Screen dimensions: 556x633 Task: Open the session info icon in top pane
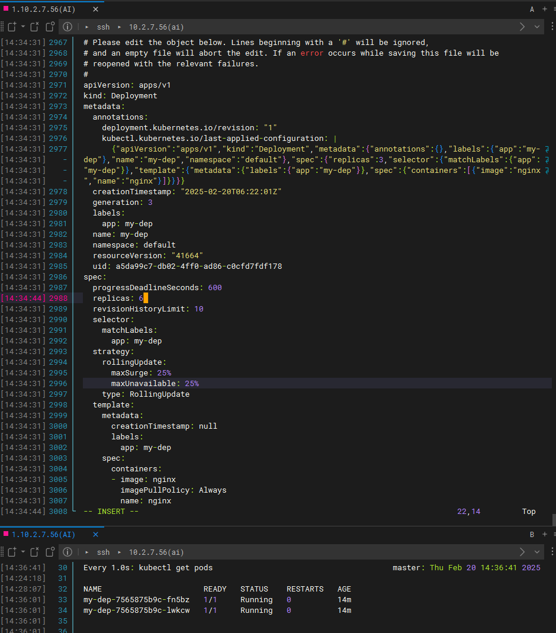tap(68, 27)
